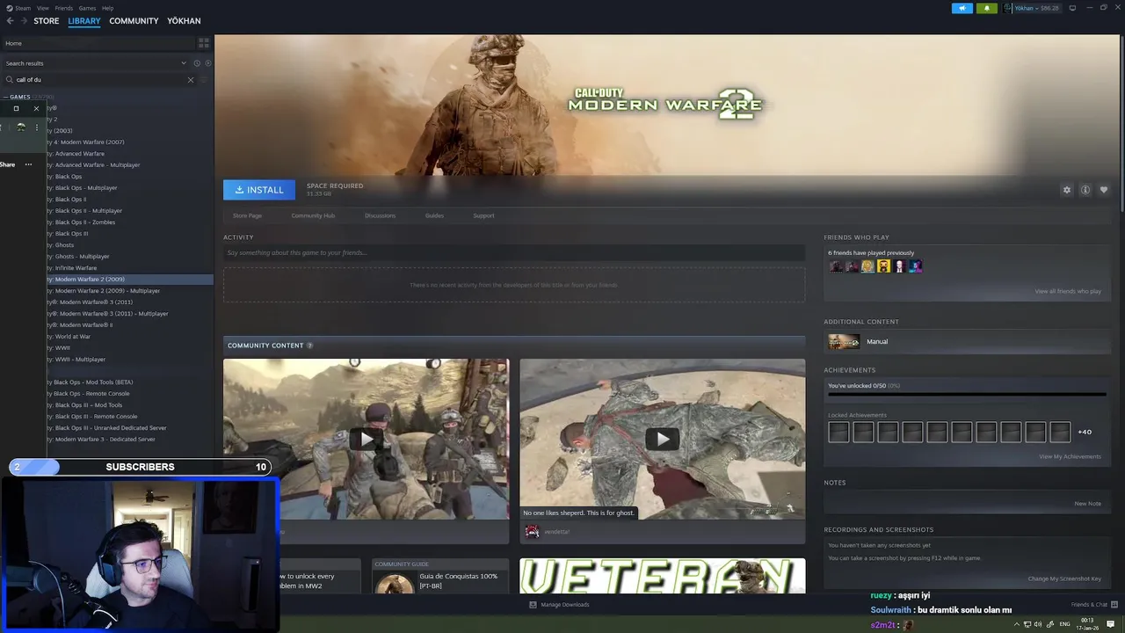Open the Community Hub link
Viewport: 1125px width, 633px height.
(x=313, y=215)
